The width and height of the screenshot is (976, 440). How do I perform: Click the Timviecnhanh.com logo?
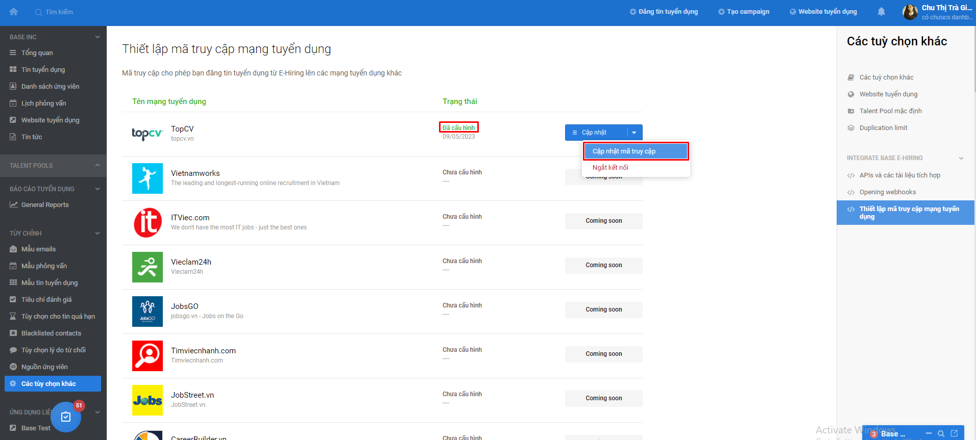[x=148, y=356]
